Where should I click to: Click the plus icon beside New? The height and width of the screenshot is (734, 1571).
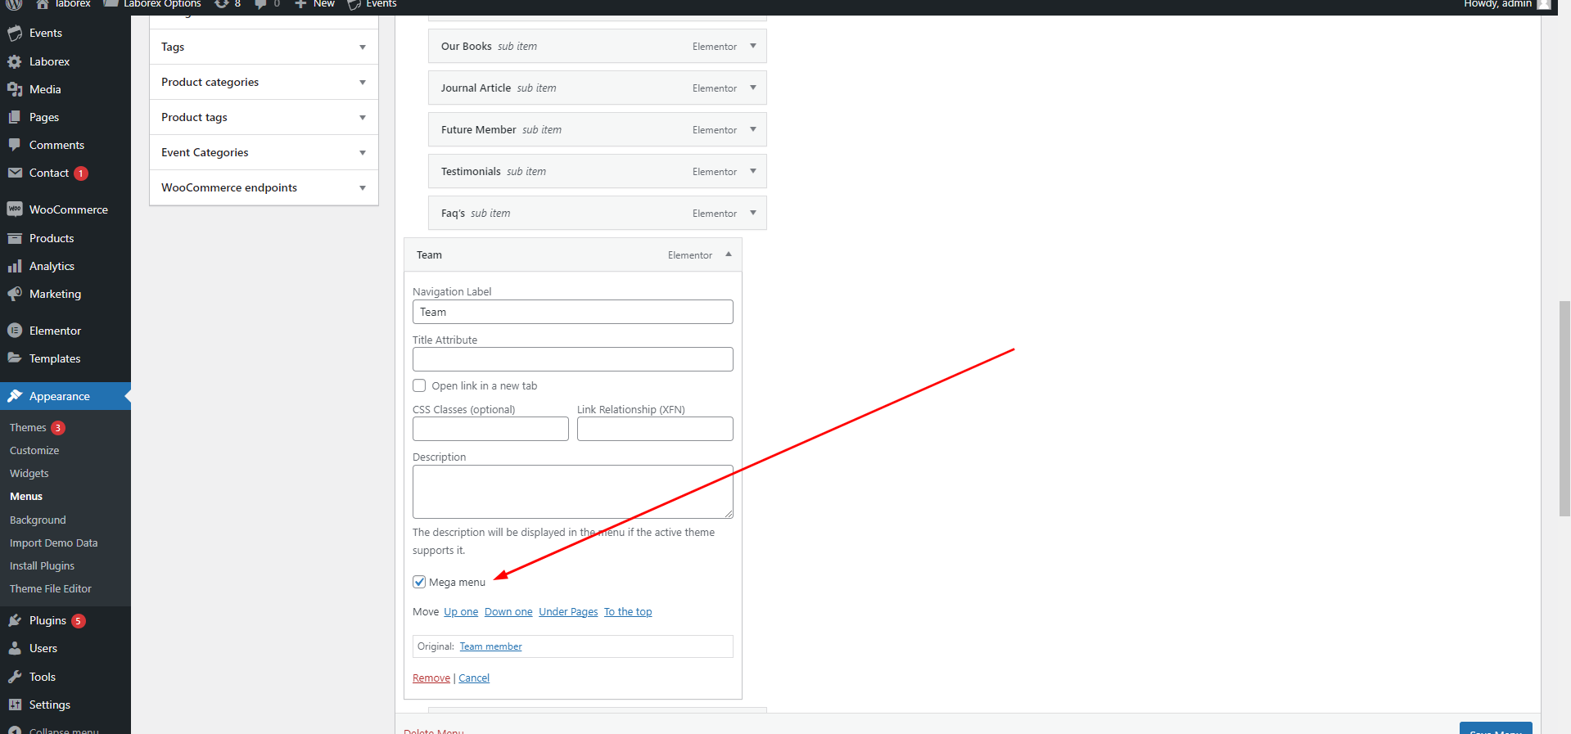click(x=300, y=3)
